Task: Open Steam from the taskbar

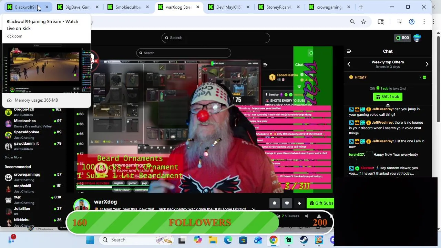Action: point(304,240)
